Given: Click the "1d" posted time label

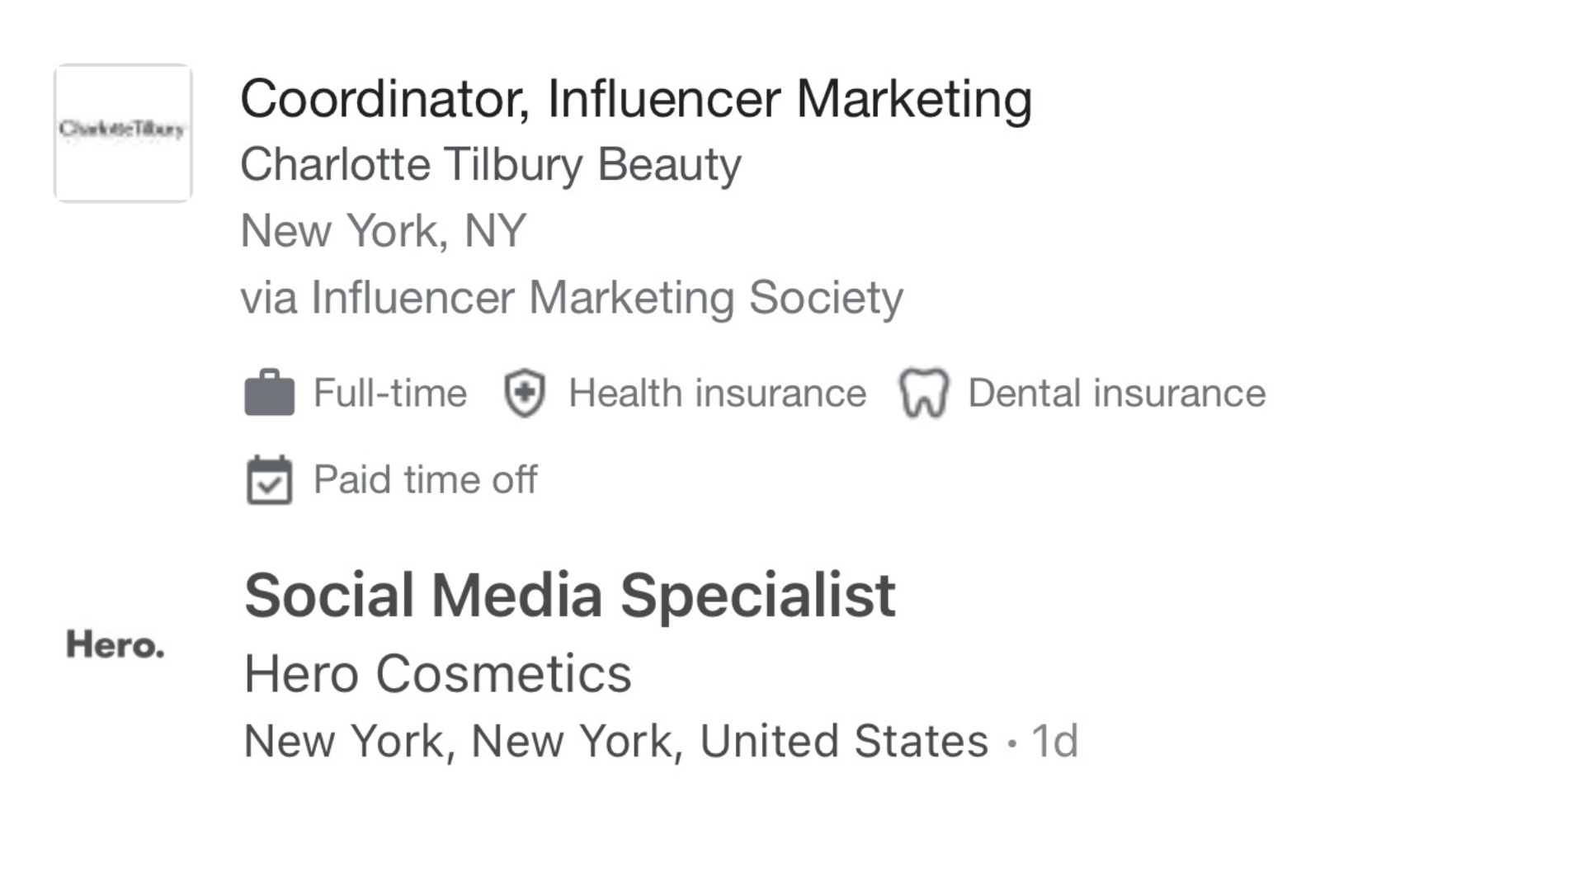Looking at the screenshot, I should (1054, 741).
